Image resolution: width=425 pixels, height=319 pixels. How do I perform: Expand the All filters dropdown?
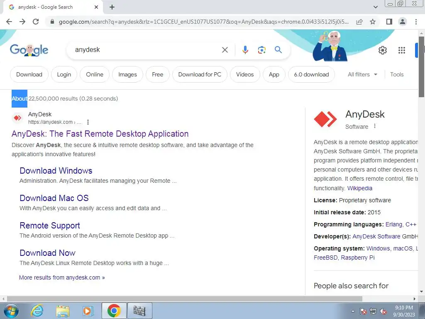[362, 74]
